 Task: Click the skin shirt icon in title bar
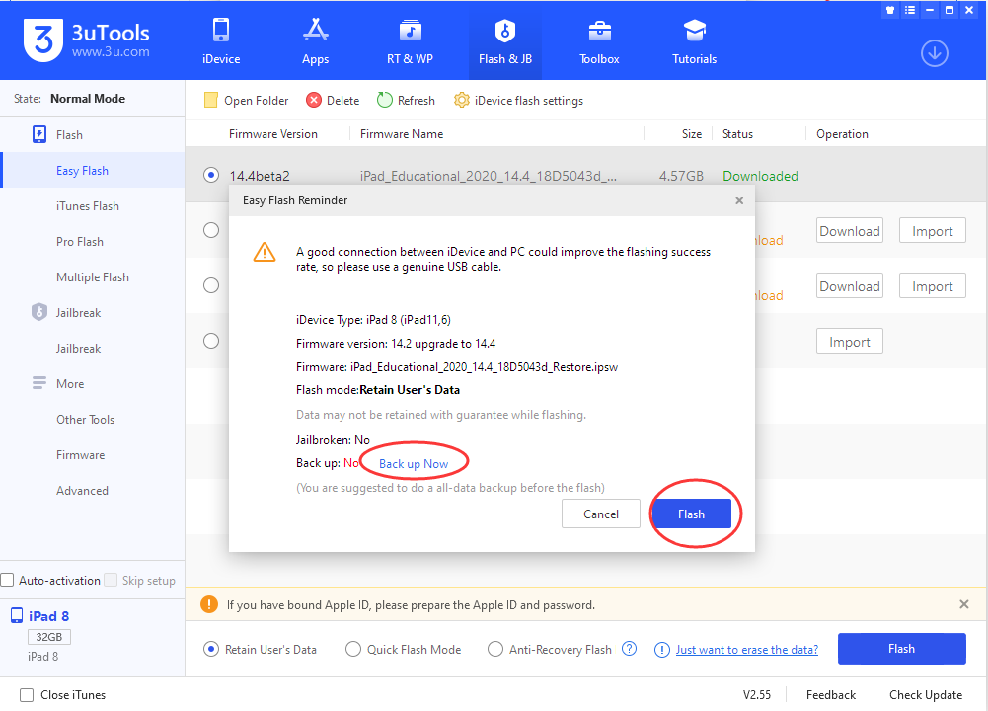coord(890,10)
